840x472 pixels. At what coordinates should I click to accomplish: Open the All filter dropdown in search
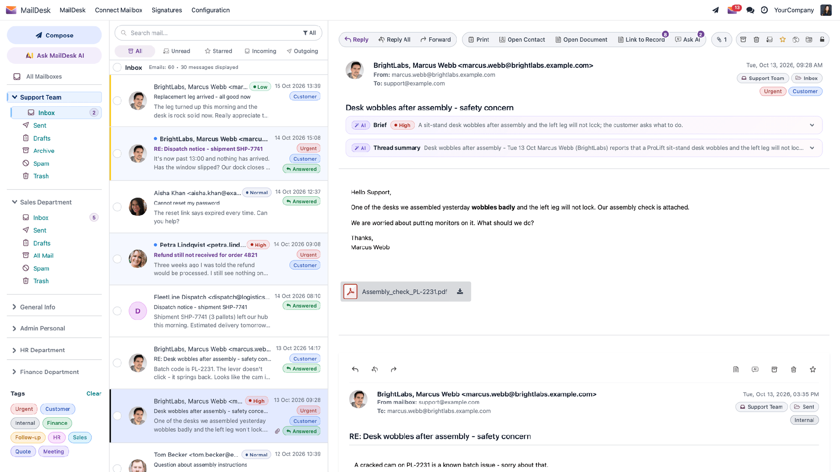(309, 33)
